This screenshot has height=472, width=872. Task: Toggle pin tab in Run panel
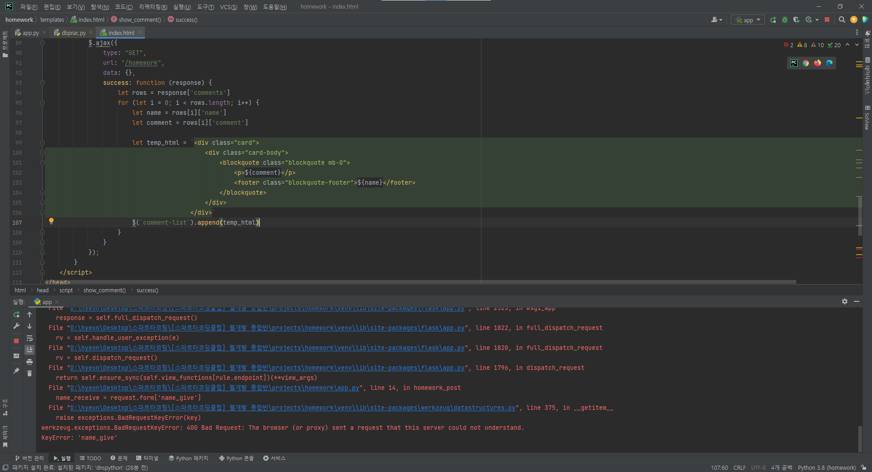point(16,371)
